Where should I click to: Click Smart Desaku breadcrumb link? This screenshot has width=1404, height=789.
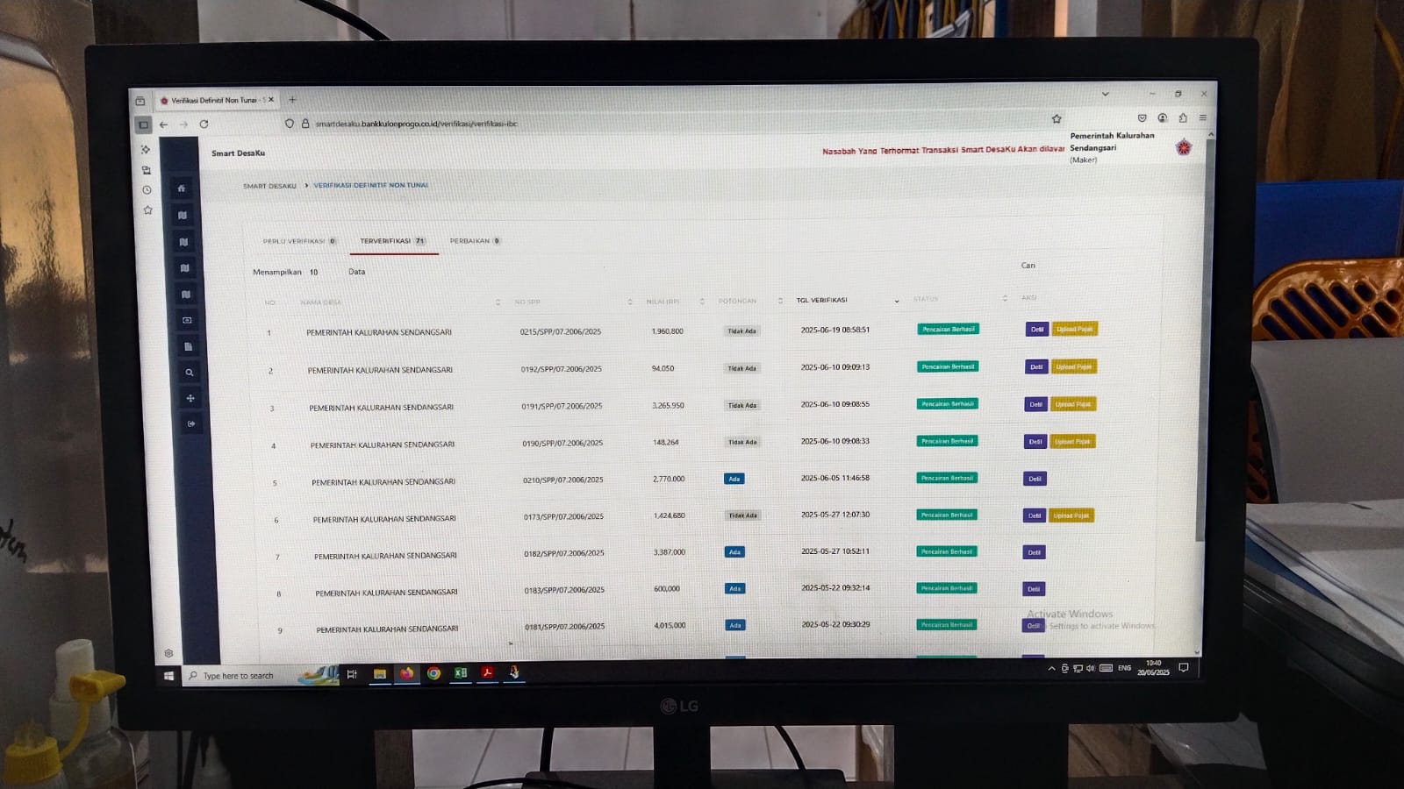coord(269,186)
